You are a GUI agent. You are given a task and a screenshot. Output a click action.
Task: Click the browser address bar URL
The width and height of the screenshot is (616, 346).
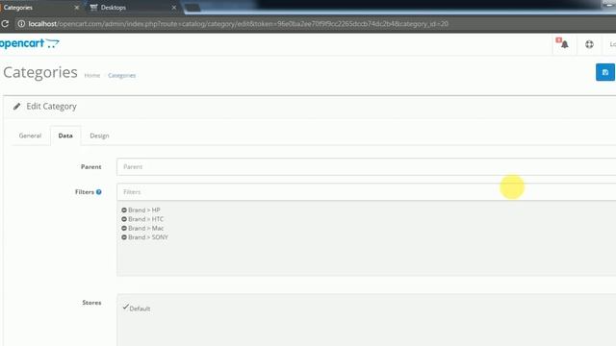click(x=238, y=23)
